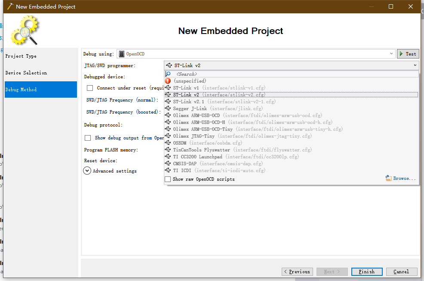This screenshot has width=424, height=281.
Task: Click the USB icon beside Segger J-Link
Action: [168, 108]
